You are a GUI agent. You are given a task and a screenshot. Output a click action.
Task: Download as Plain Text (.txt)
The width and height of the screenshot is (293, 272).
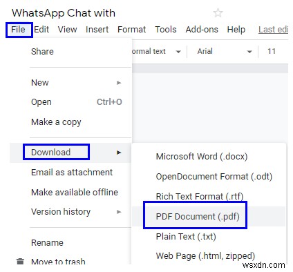[x=209, y=236]
